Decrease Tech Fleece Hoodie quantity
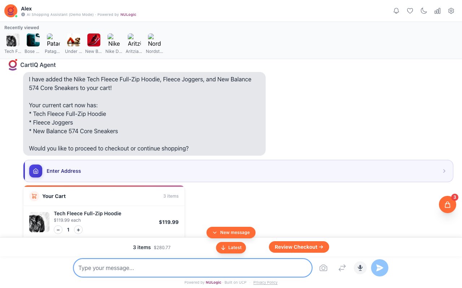This screenshot has height=288, width=462. tap(58, 230)
